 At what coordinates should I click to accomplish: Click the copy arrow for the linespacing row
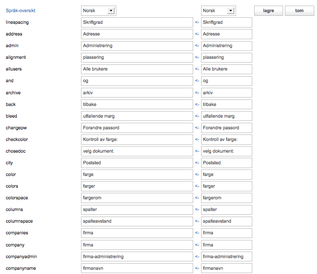[x=197, y=22]
